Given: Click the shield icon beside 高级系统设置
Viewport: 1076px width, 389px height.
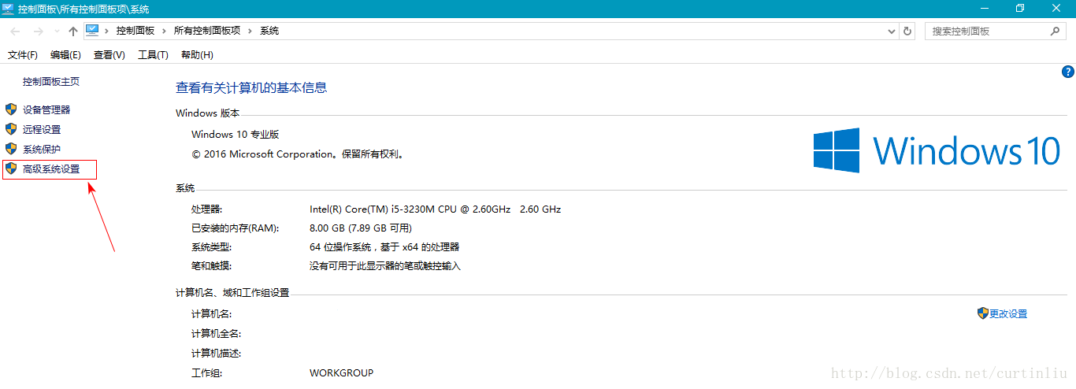Looking at the screenshot, I should tap(11, 168).
